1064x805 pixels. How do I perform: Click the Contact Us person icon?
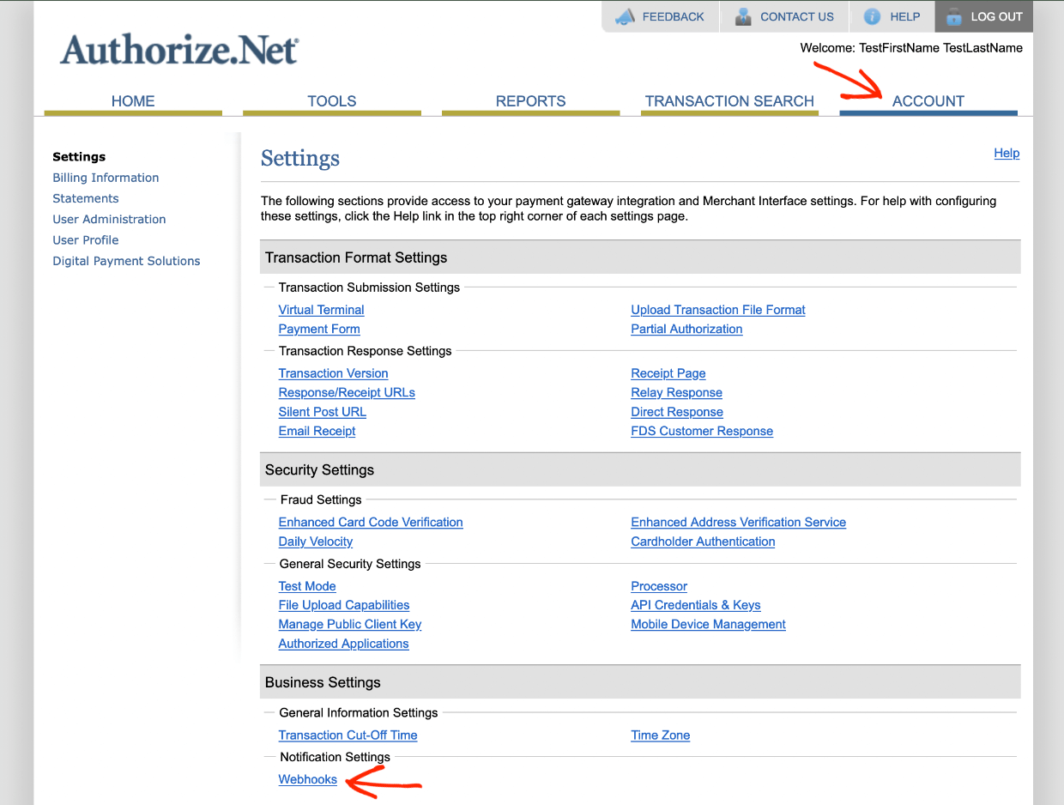[x=742, y=16]
